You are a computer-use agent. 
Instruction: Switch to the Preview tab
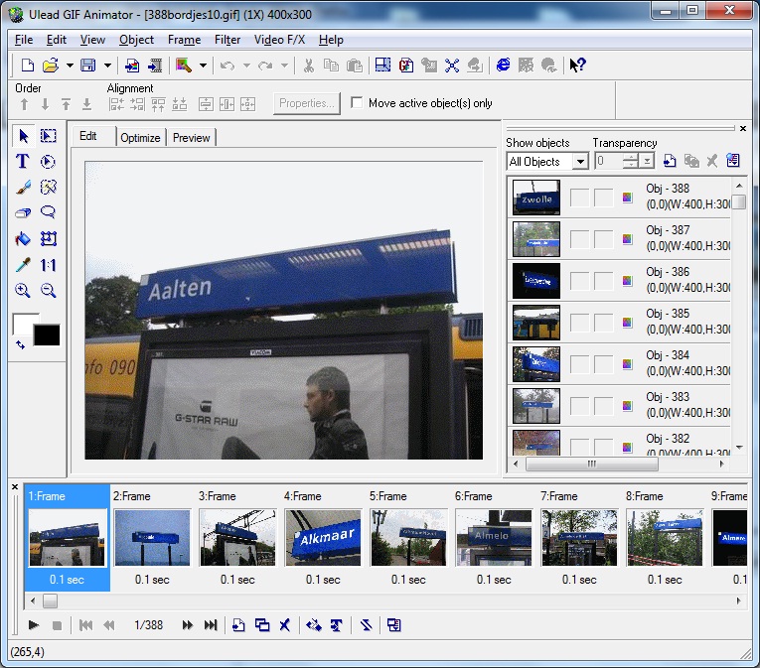192,138
